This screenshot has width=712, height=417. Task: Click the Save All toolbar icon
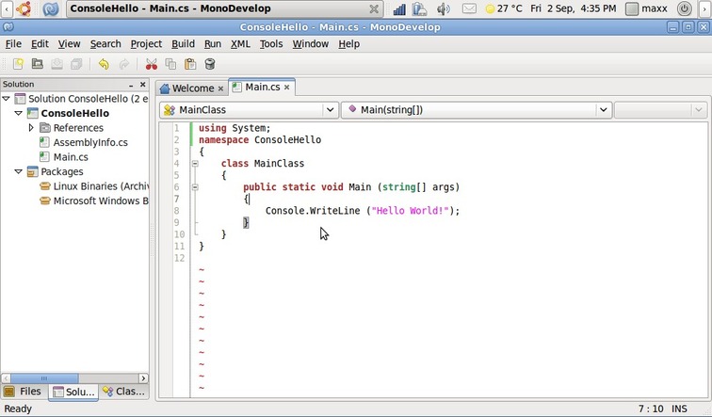click(76, 64)
